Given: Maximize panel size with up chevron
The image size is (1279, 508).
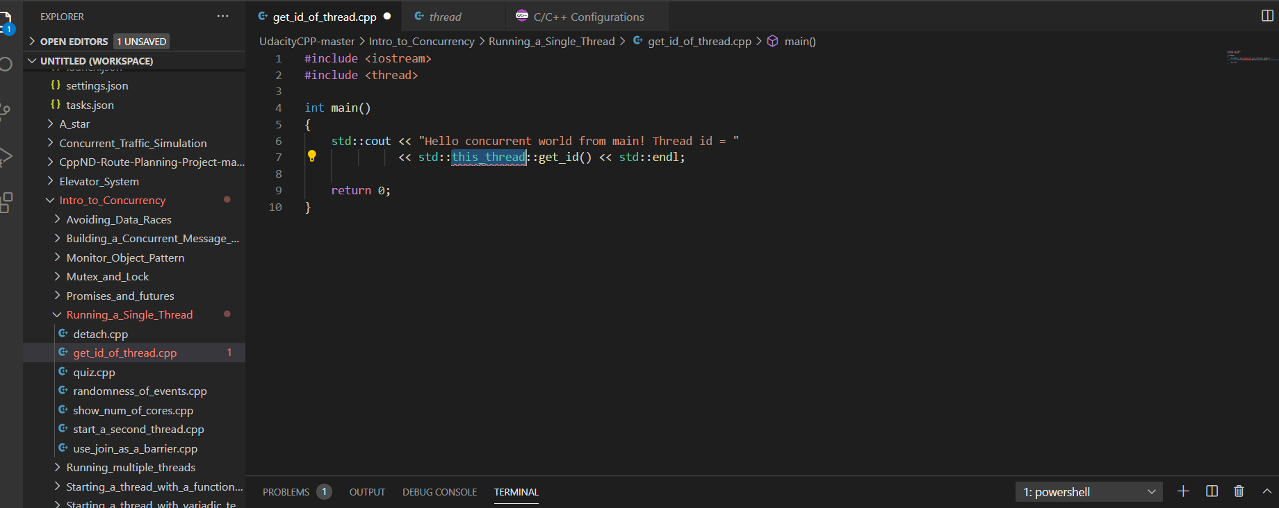Looking at the screenshot, I should tap(1266, 491).
